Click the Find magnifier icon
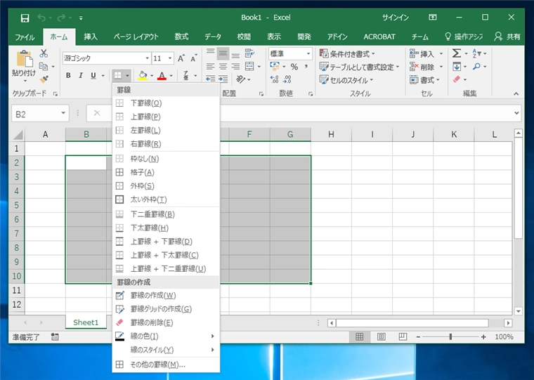This screenshot has width=534, height=380. tap(476, 67)
